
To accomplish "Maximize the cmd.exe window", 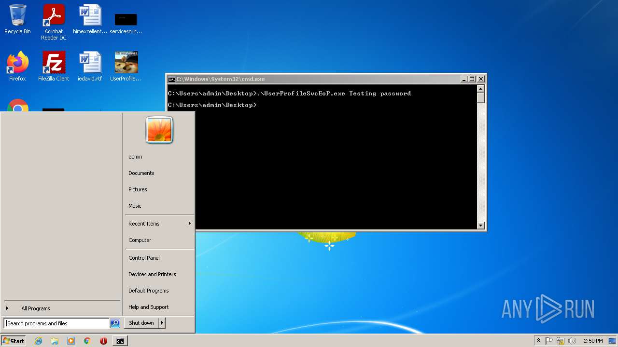I will click(472, 79).
